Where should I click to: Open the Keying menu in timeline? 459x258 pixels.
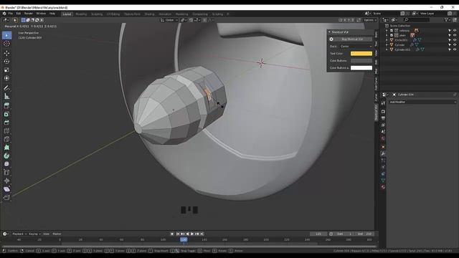tap(34, 234)
